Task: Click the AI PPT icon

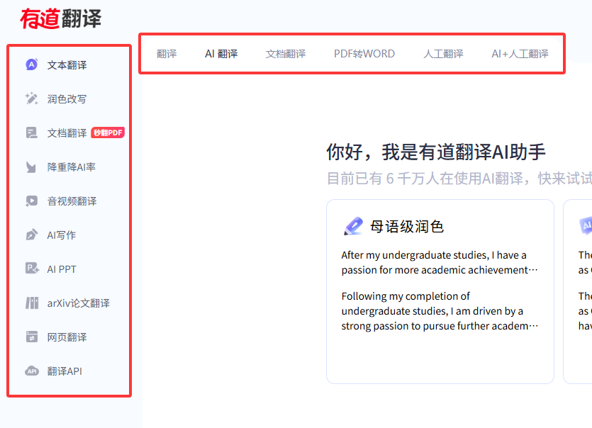Action: 32,269
